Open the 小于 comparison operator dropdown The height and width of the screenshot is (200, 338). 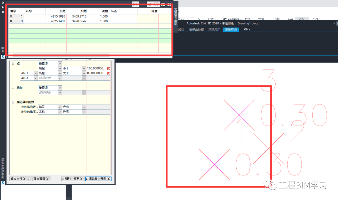(x=84, y=68)
